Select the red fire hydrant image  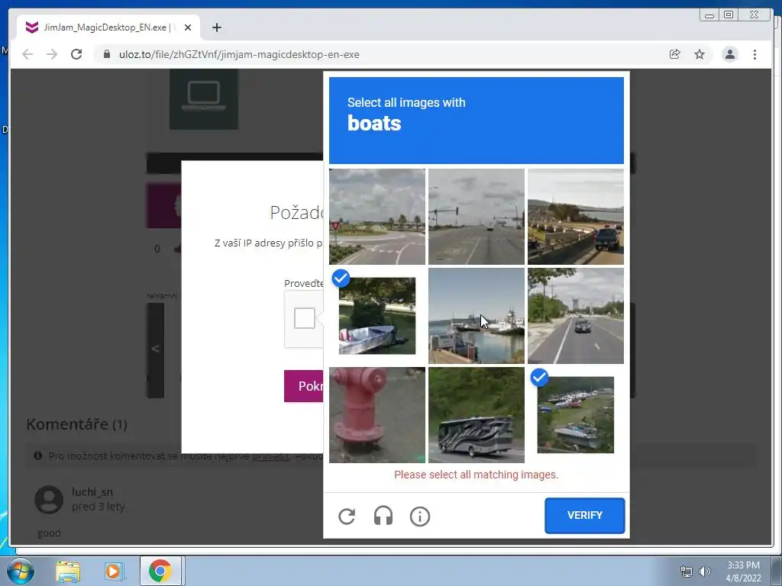click(x=377, y=415)
